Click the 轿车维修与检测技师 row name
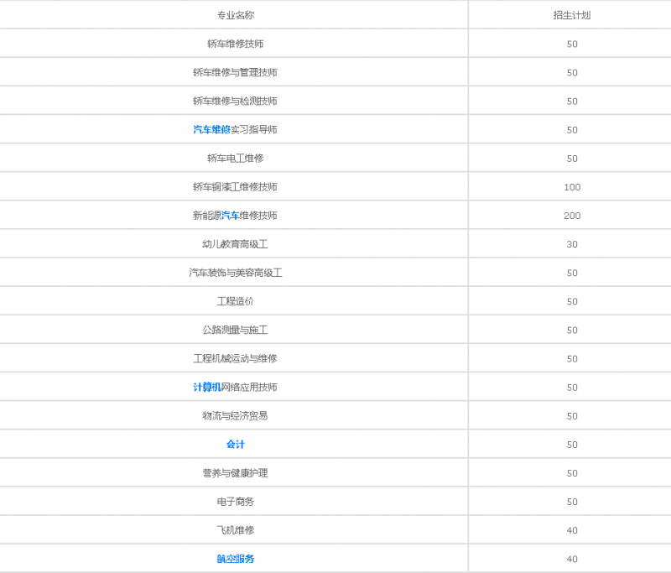Image resolution: width=671 pixels, height=573 pixels. [235, 101]
